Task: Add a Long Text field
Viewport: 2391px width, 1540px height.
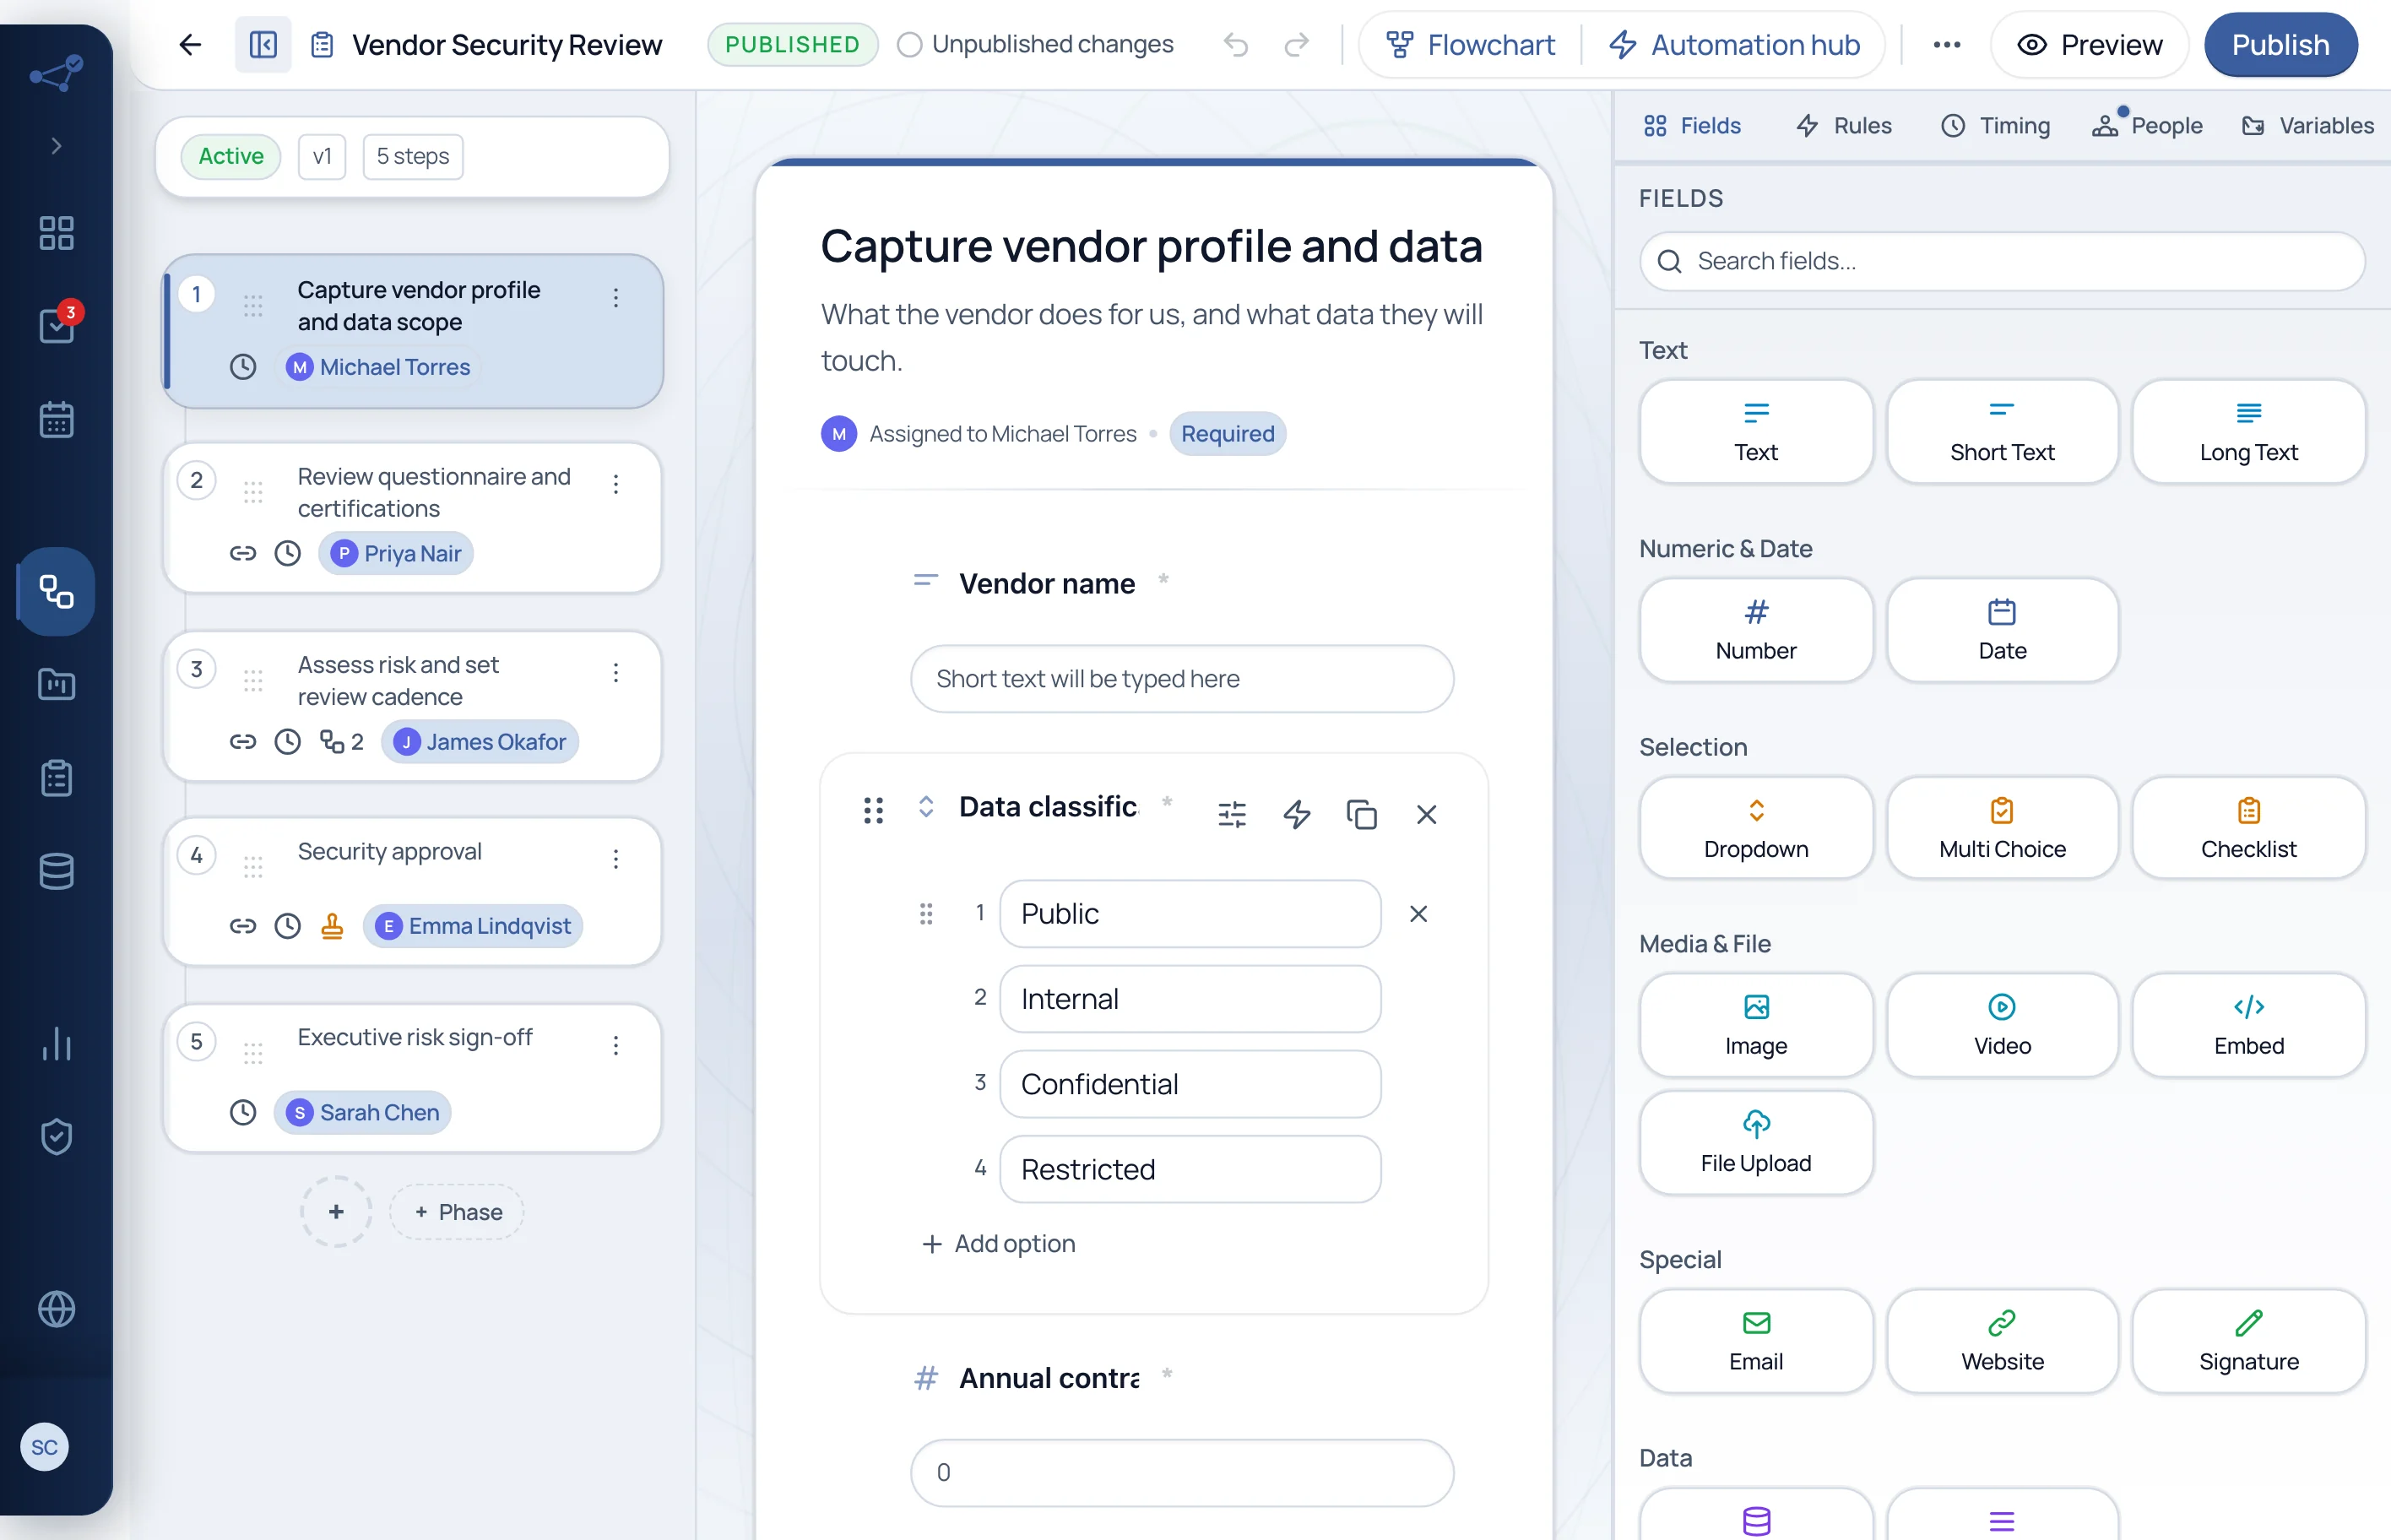Action: pos(2248,432)
